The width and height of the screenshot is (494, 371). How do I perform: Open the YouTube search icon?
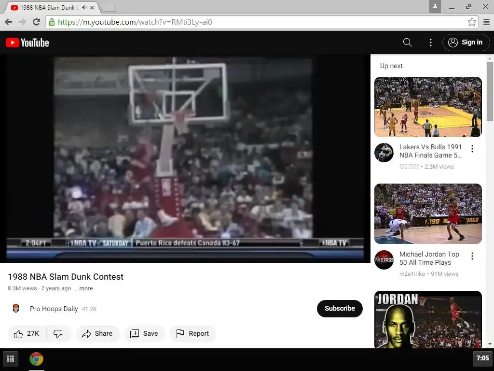[407, 43]
